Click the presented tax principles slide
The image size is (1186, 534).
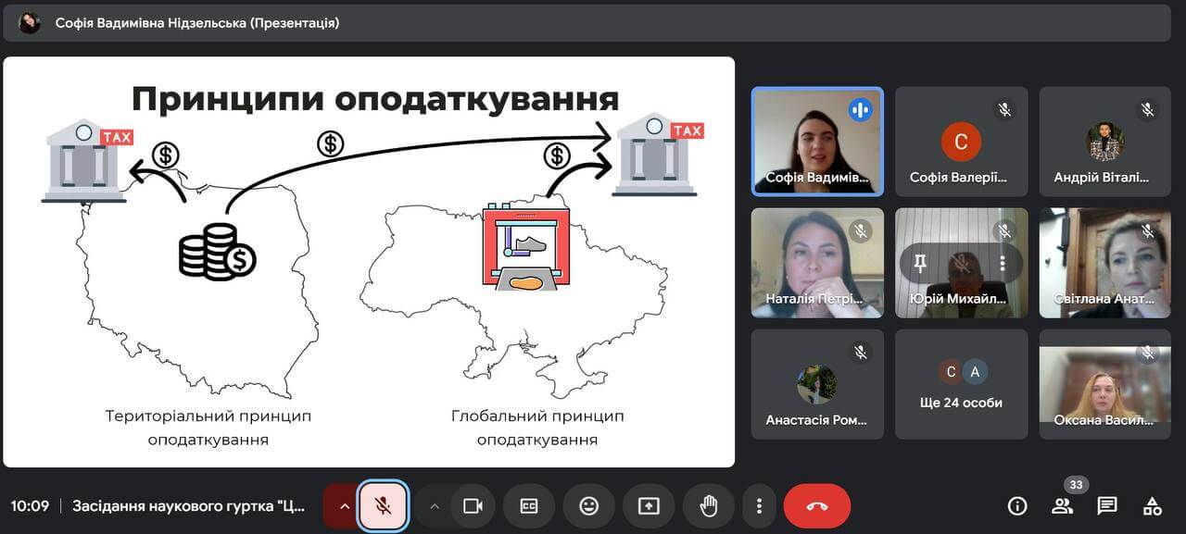[x=369, y=262]
